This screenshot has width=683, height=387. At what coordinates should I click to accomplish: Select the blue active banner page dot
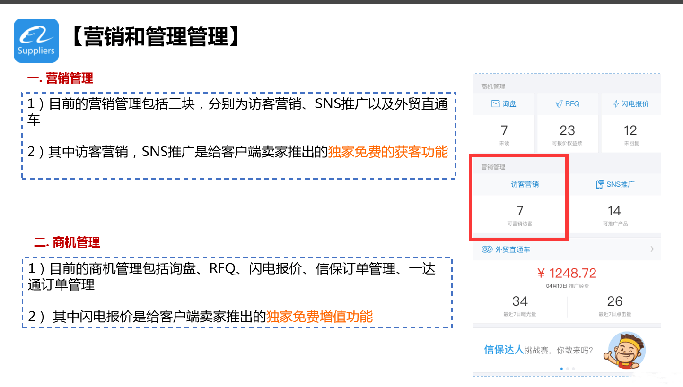(x=561, y=368)
